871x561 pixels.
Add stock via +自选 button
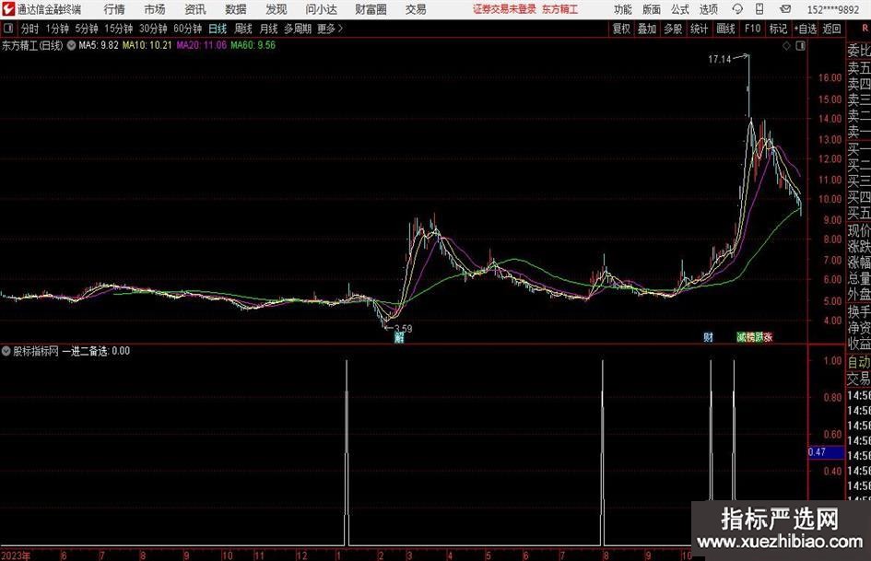pyautogui.click(x=806, y=29)
